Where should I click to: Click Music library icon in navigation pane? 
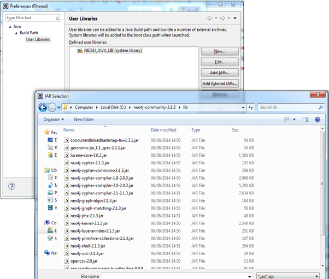click(x=50, y=185)
